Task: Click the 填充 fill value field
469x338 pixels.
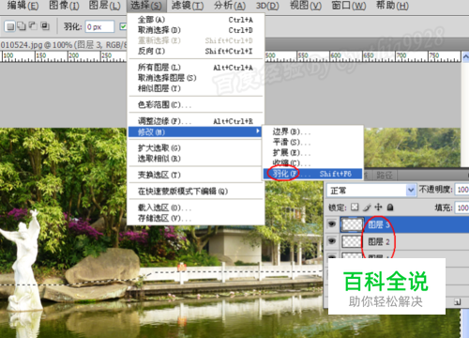Action: click(x=462, y=207)
